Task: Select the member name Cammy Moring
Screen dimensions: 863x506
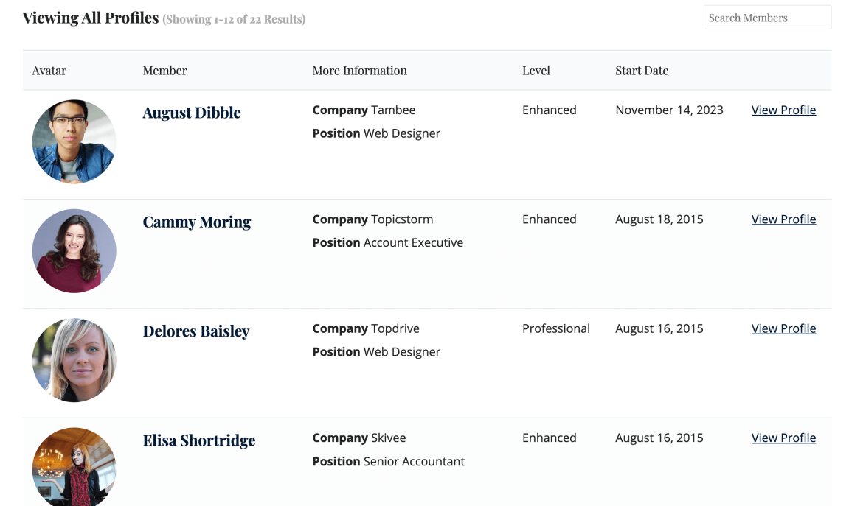Action: (x=197, y=222)
